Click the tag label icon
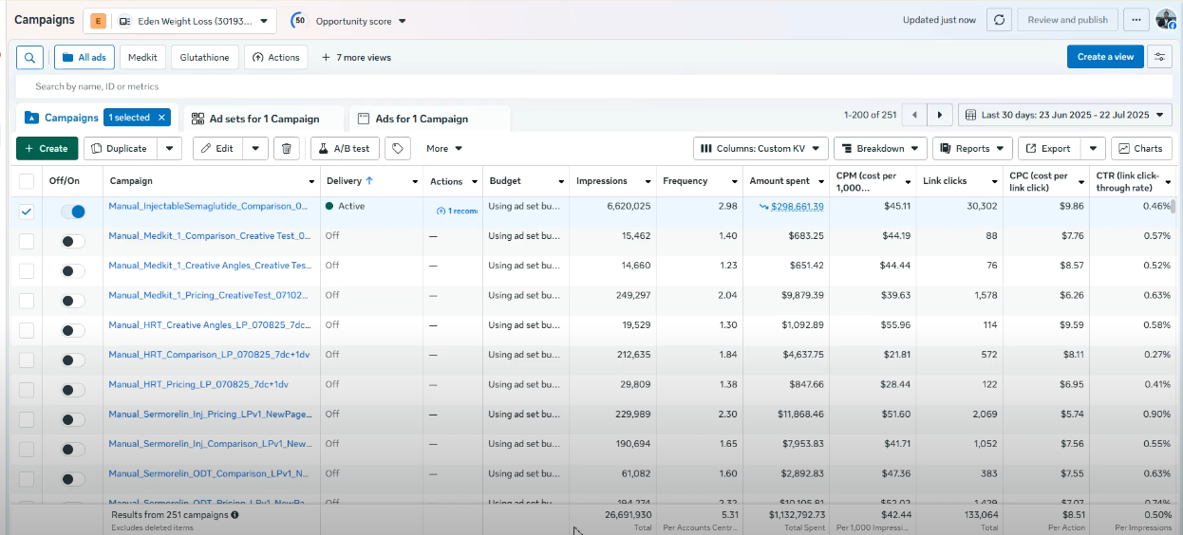 [x=398, y=149]
